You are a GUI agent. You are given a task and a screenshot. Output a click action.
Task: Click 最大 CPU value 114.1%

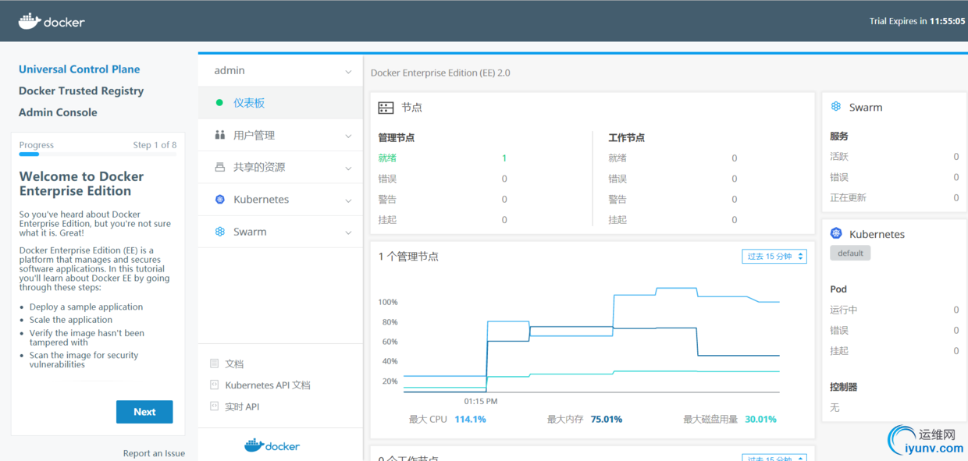coord(470,419)
